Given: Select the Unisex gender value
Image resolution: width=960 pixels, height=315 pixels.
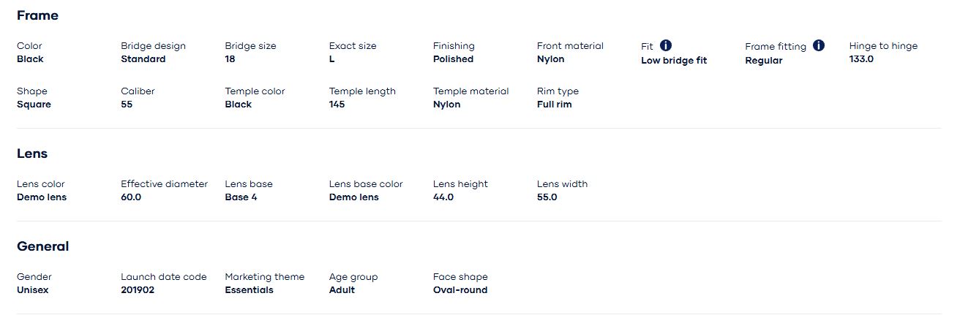Looking at the screenshot, I should pos(34,290).
